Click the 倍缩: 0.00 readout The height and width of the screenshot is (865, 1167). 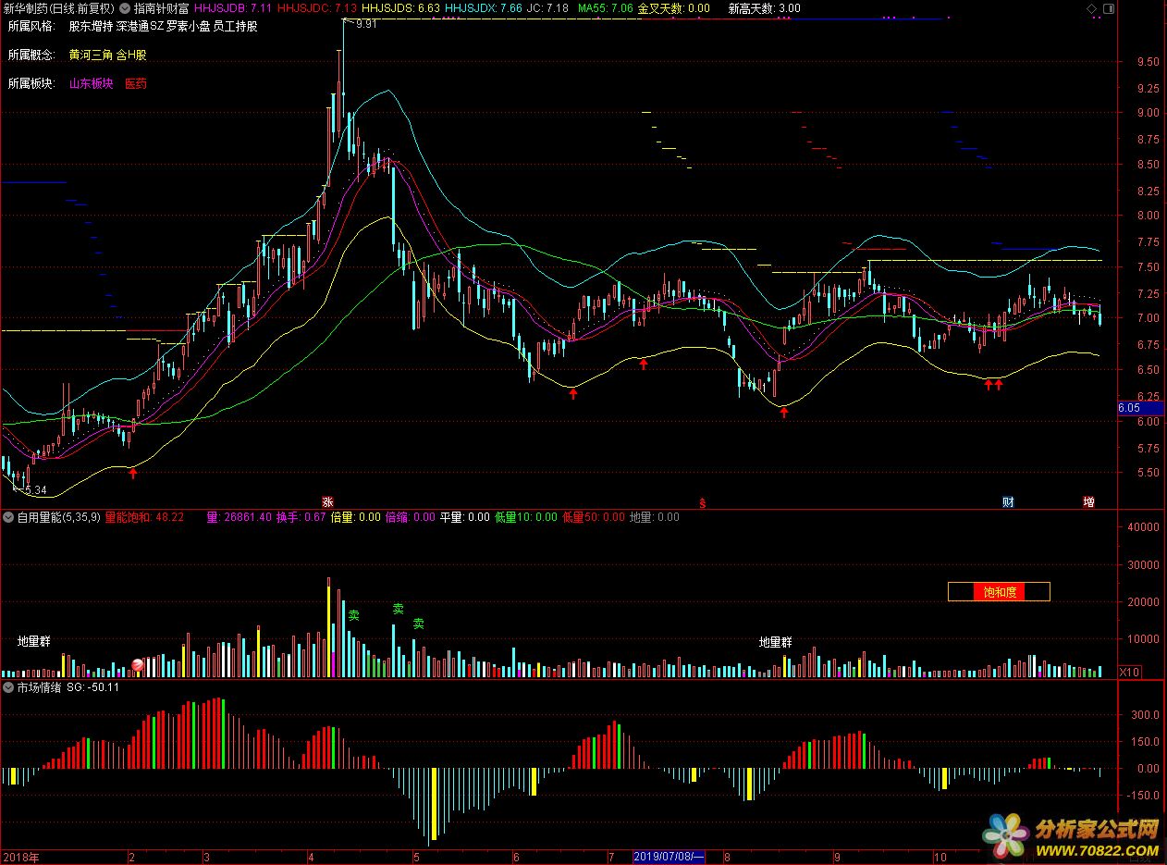[x=410, y=517]
